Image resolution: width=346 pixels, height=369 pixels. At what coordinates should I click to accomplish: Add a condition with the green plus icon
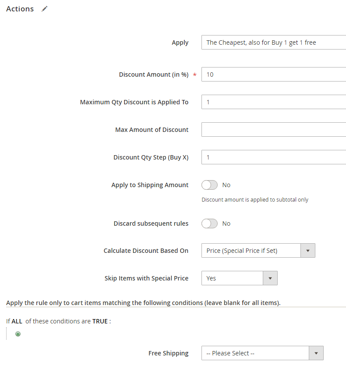[x=18, y=334]
